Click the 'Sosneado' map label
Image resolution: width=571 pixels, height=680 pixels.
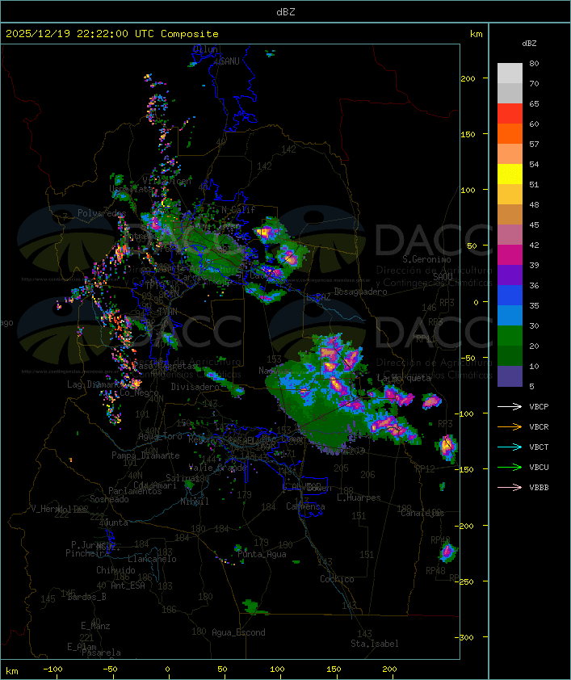coord(109,499)
